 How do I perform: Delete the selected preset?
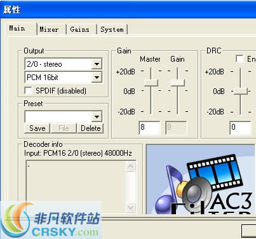point(91,128)
